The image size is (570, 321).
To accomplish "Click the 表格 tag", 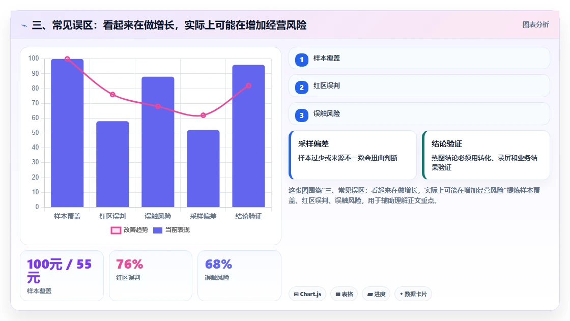I will 344,294.
